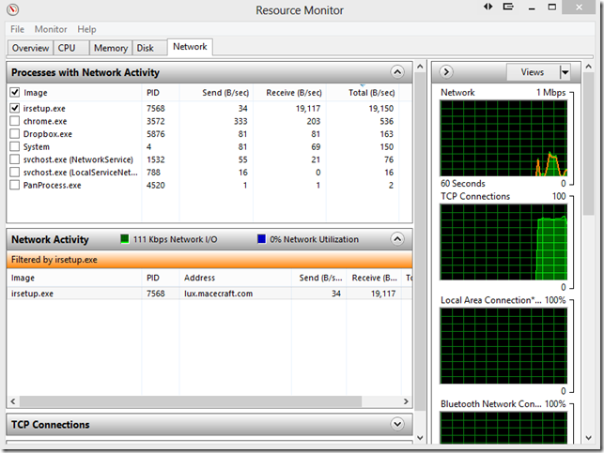604x453 pixels.
Task: Click the Dropbox.exe process name
Action: (x=47, y=134)
